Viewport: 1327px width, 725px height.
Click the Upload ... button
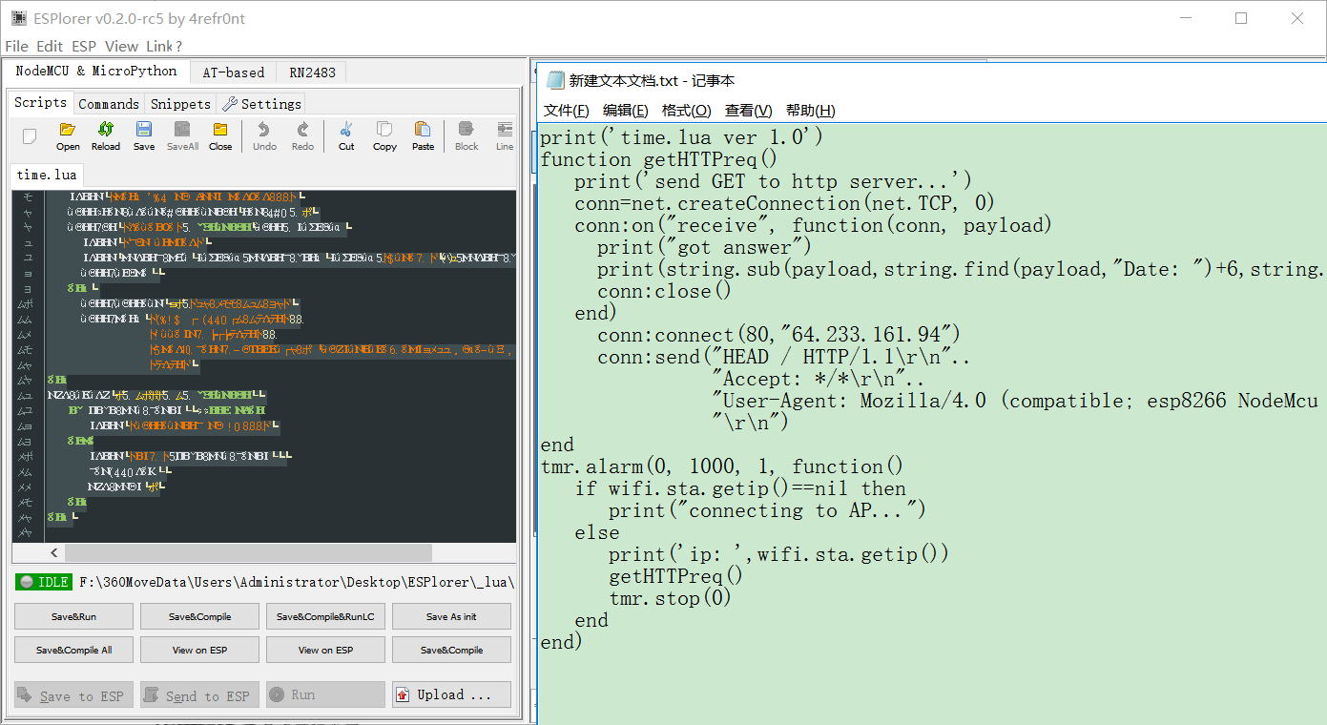tap(451, 694)
